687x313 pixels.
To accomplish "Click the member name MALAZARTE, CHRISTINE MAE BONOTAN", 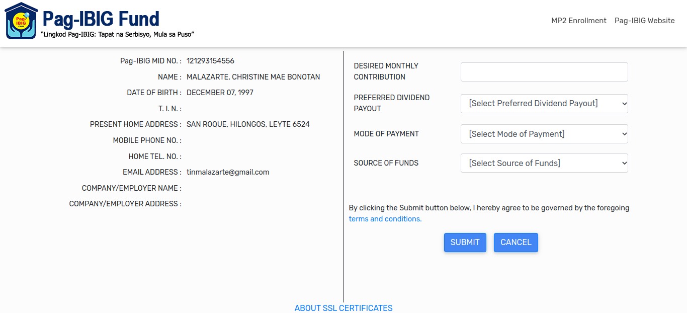I will point(253,77).
